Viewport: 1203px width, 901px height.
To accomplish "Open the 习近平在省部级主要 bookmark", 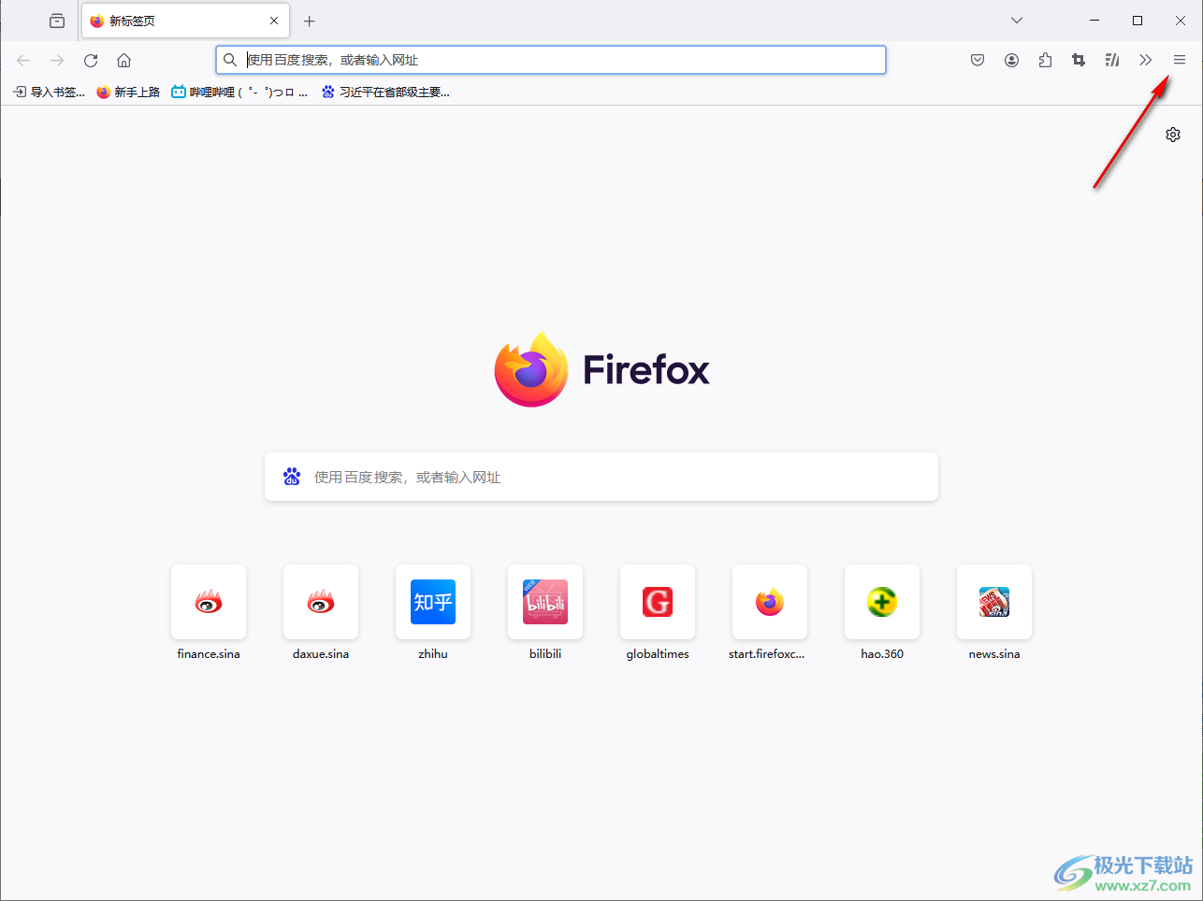I will (385, 92).
